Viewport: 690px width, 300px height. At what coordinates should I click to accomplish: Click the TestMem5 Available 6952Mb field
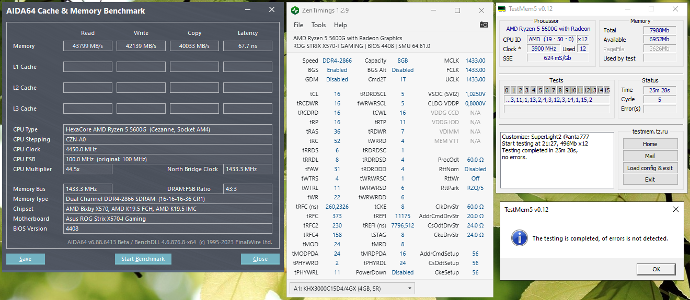[x=659, y=40]
